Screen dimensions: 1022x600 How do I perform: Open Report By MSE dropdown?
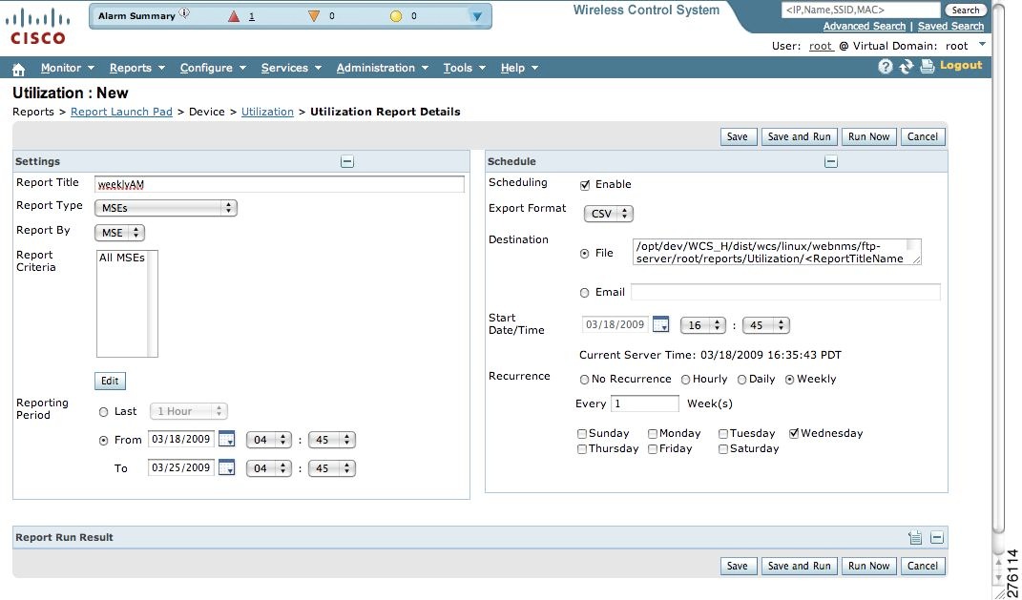coord(119,233)
